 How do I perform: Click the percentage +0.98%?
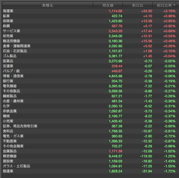point(169,16)
